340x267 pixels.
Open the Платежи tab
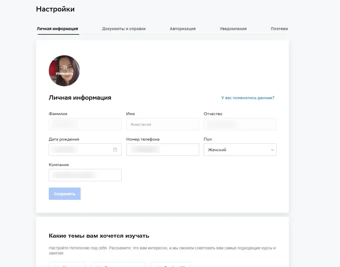point(279,29)
